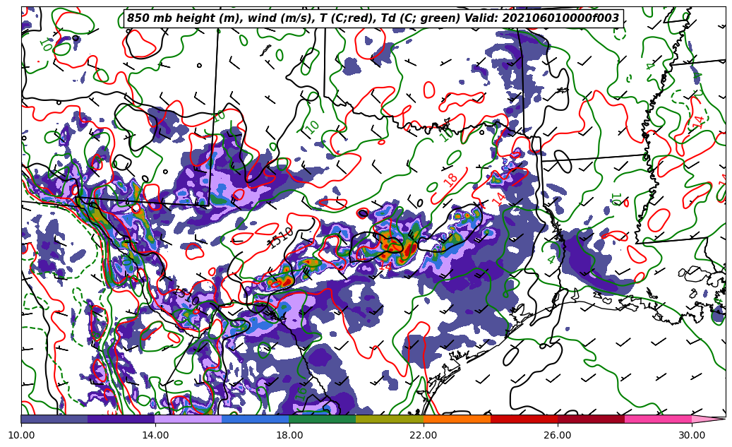
Task: Click the slate blue 10–12 colorbar segment
Action: 54,419
